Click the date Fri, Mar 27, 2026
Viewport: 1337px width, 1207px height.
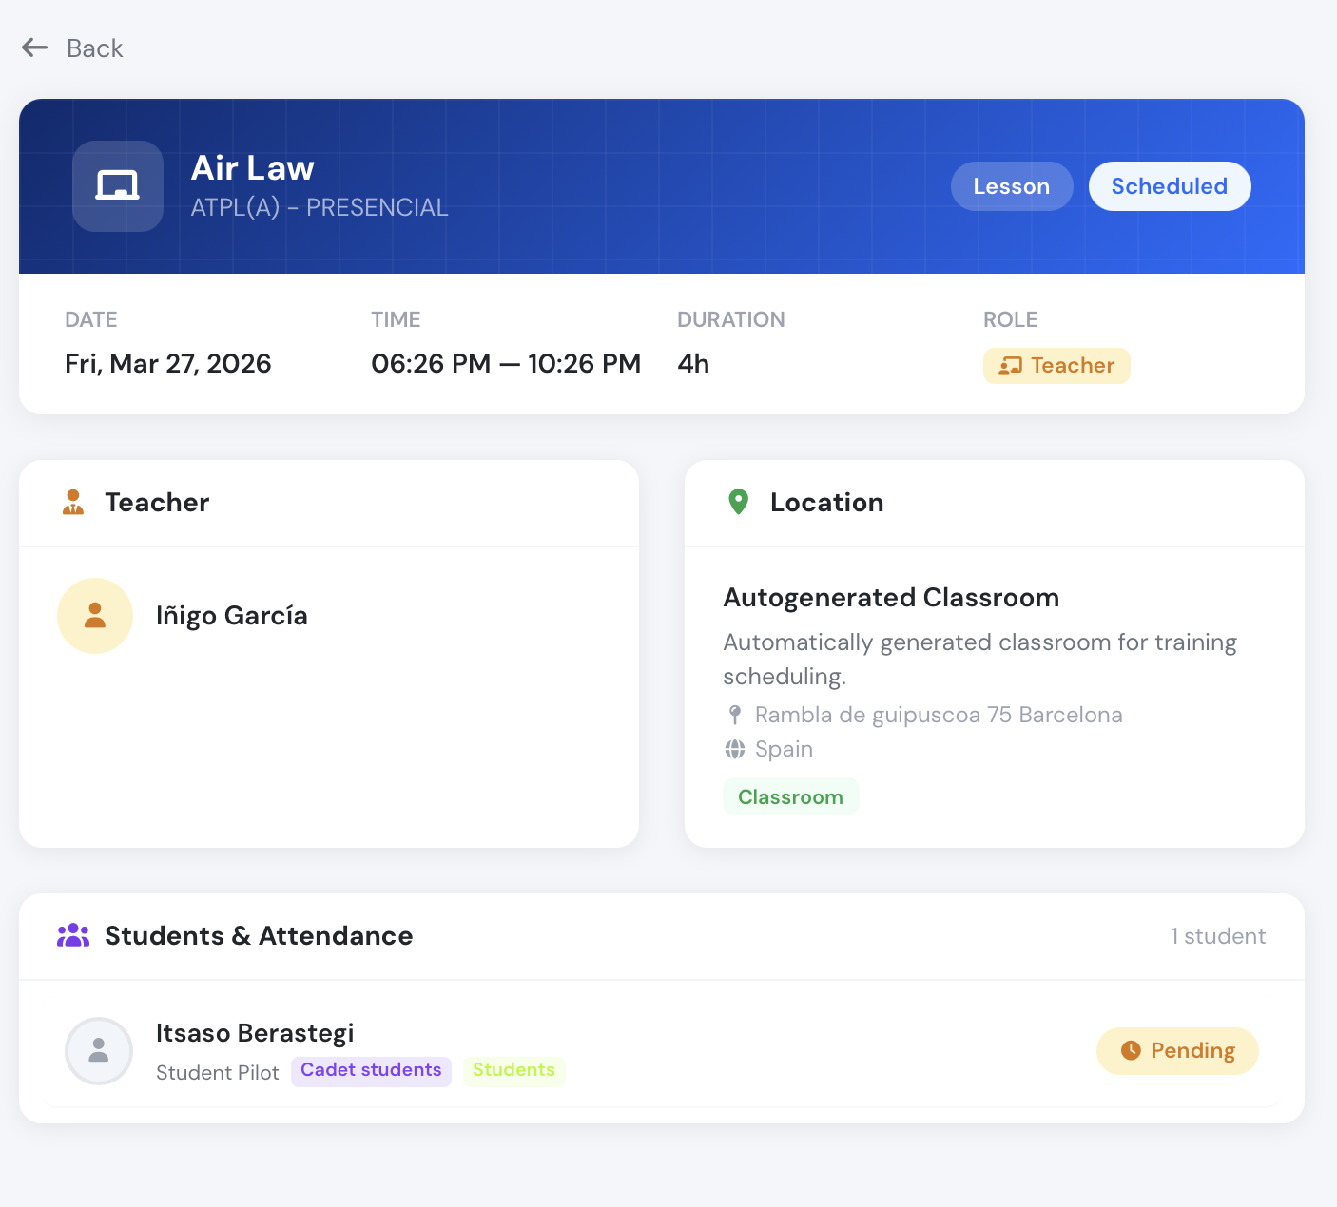168,363
